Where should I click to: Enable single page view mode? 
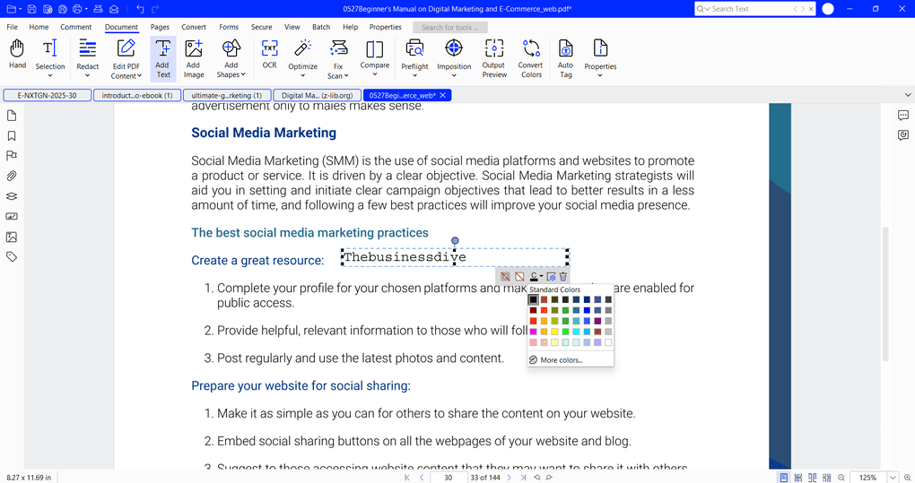click(784, 477)
